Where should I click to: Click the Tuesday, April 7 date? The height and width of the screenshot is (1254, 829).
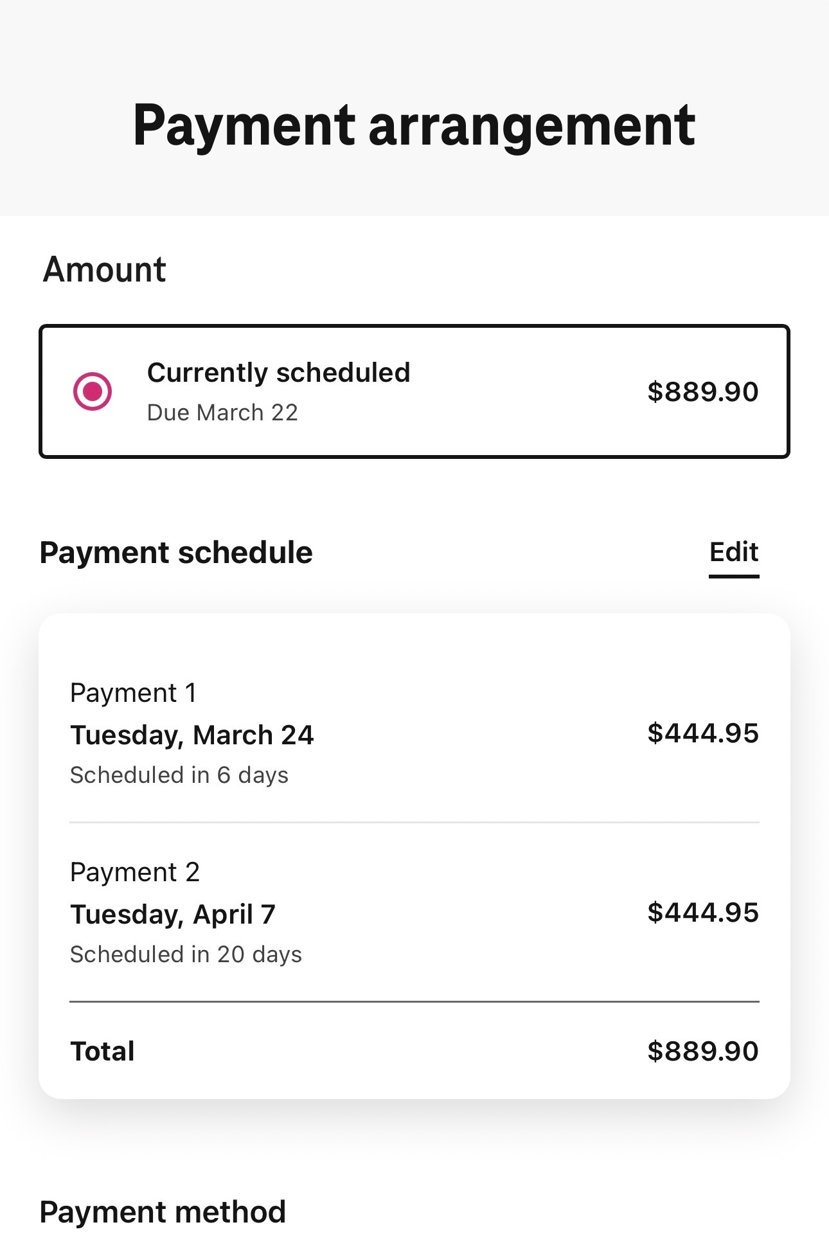coord(173,914)
